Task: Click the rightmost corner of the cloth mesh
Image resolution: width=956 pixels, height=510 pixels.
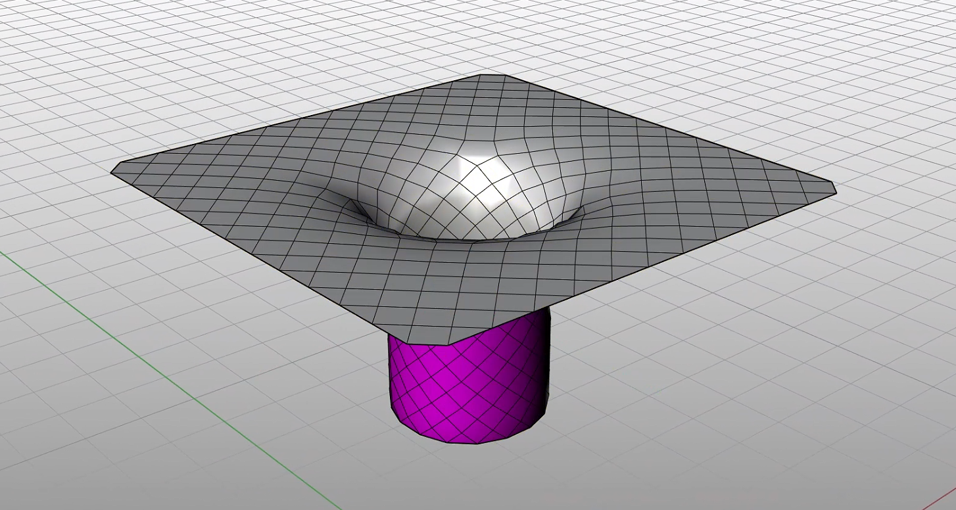Action: 834,189
